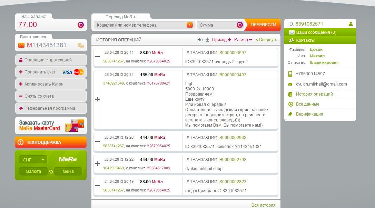Open Снять со счета
This screenshot has width=375, height=208.
51,96
